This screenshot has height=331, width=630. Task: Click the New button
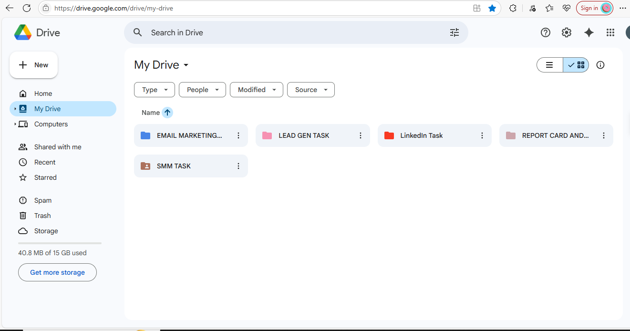(x=34, y=65)
